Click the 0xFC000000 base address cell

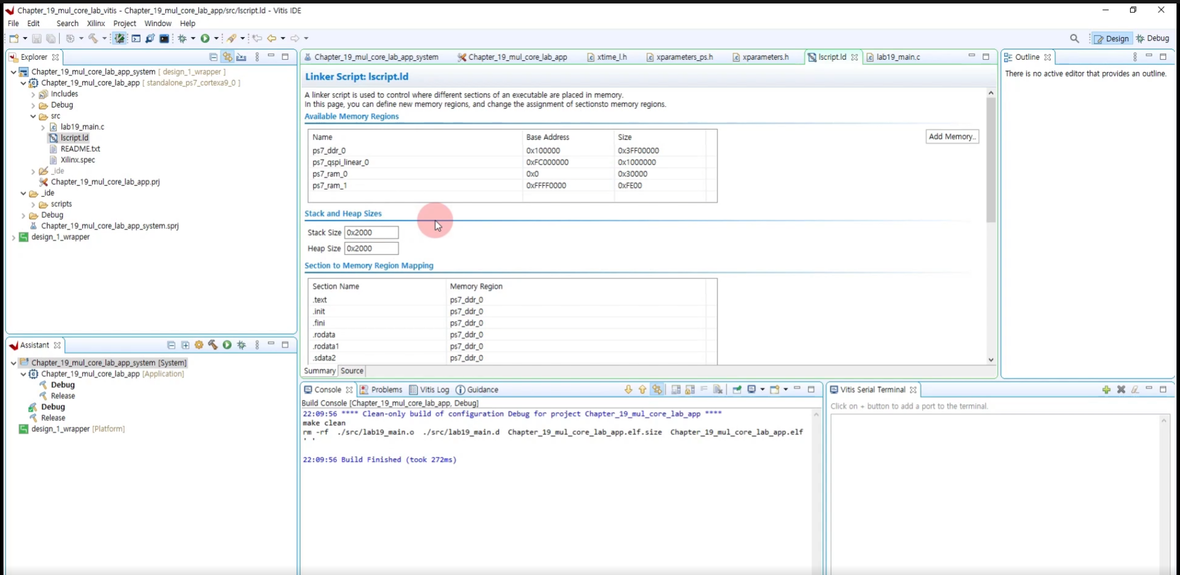coord(547,162)
